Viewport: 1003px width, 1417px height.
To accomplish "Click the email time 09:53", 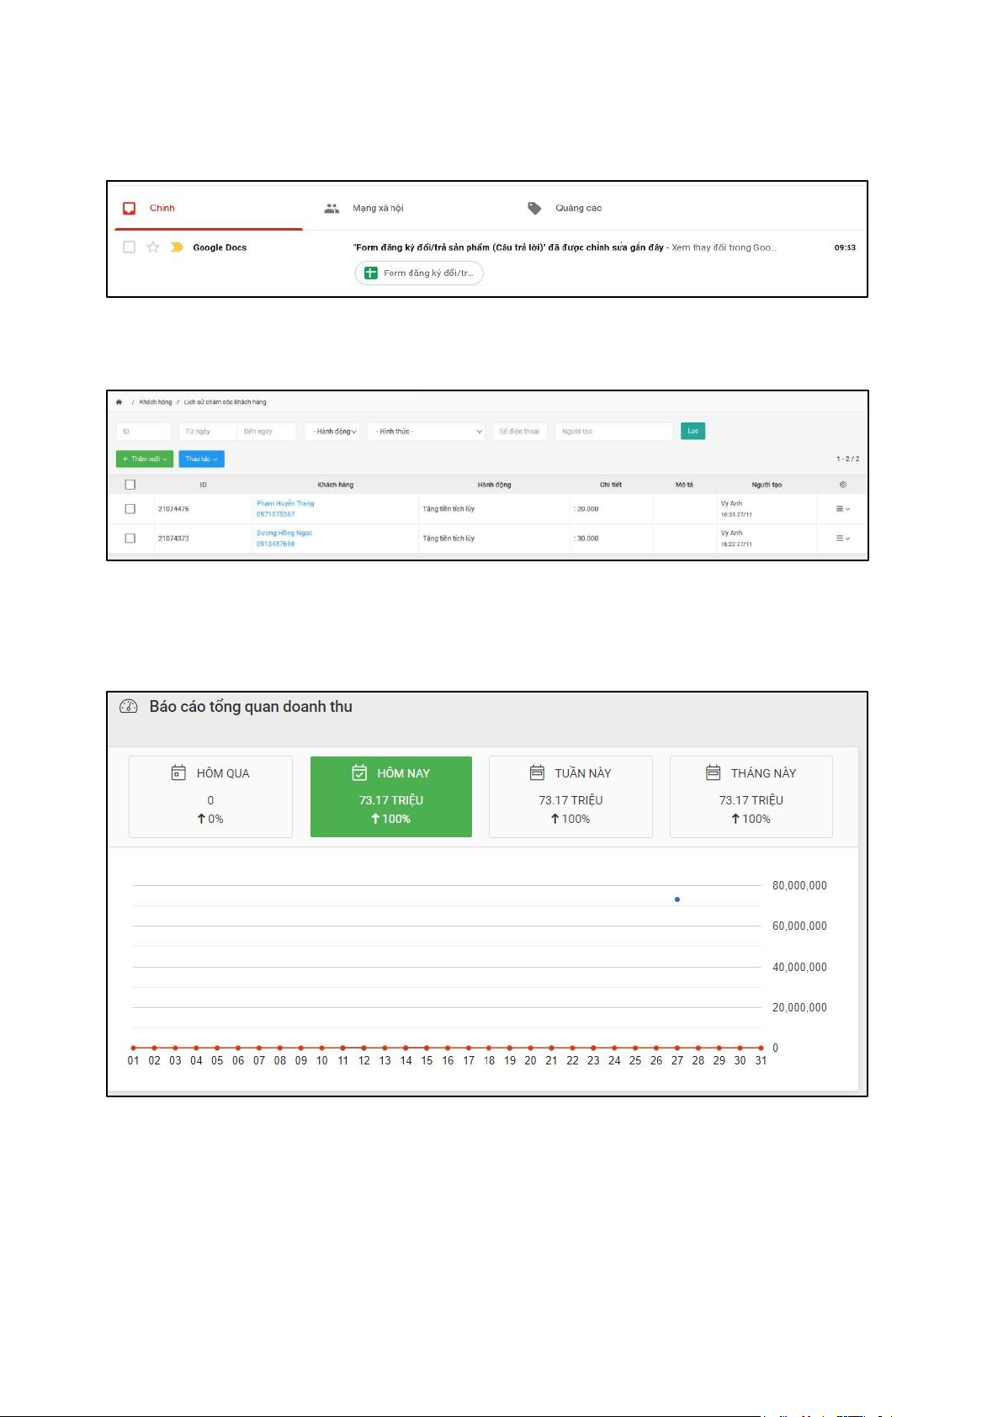I will (845, 247).
